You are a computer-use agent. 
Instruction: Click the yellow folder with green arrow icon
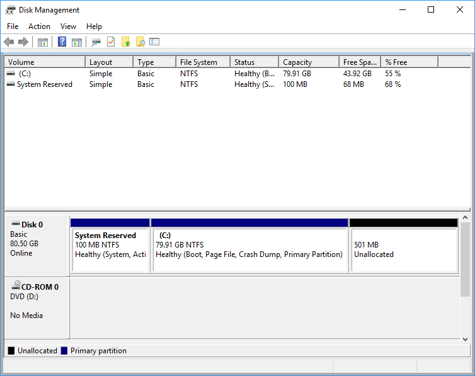pos(126,42)
